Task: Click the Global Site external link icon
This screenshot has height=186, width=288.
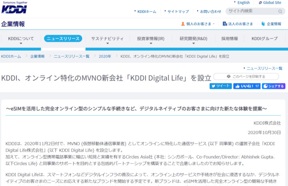Action: pyautogui.click(x=260, y=3)
